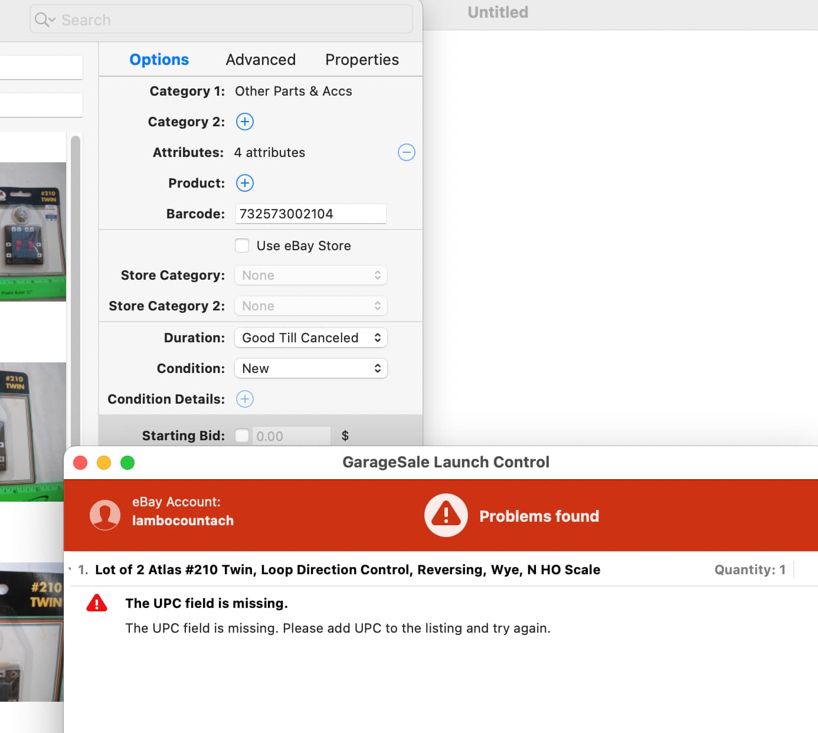The width and height of the screenshot is (818, 733).
Task: Select the second #210 Twin product thumbnail
Action: tap(32, 432)
